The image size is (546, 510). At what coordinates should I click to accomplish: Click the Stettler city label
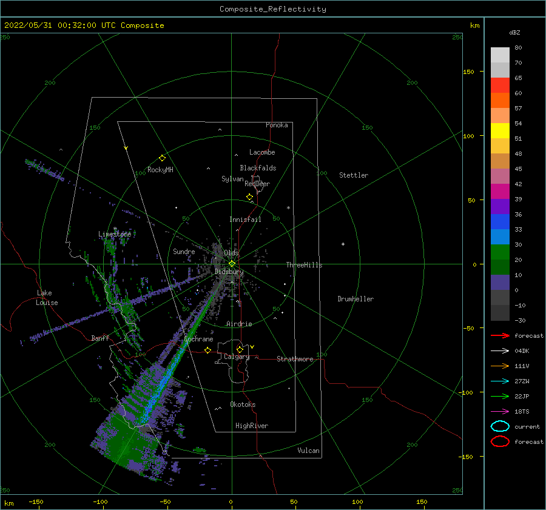tap(354, 175)
